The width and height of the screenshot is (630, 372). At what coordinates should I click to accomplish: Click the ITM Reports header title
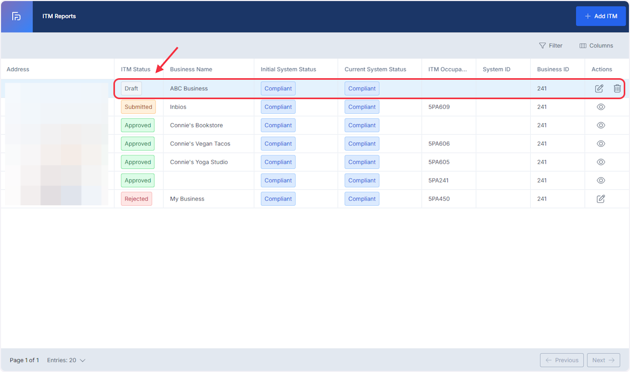pos(59,16)
